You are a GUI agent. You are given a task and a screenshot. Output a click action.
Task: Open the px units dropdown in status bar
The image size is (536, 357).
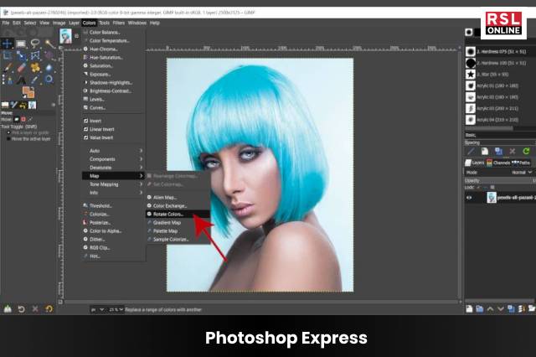97,309
